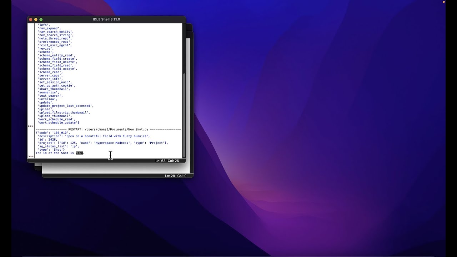
Task: Click the 'Ln: 63' status indicator
Action: click(161, 161)
